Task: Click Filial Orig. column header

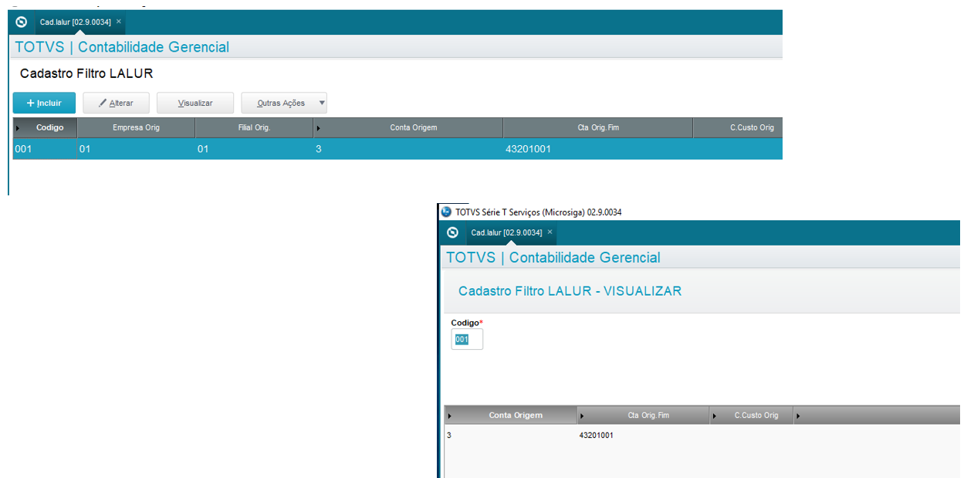Action: pos(254,127)
